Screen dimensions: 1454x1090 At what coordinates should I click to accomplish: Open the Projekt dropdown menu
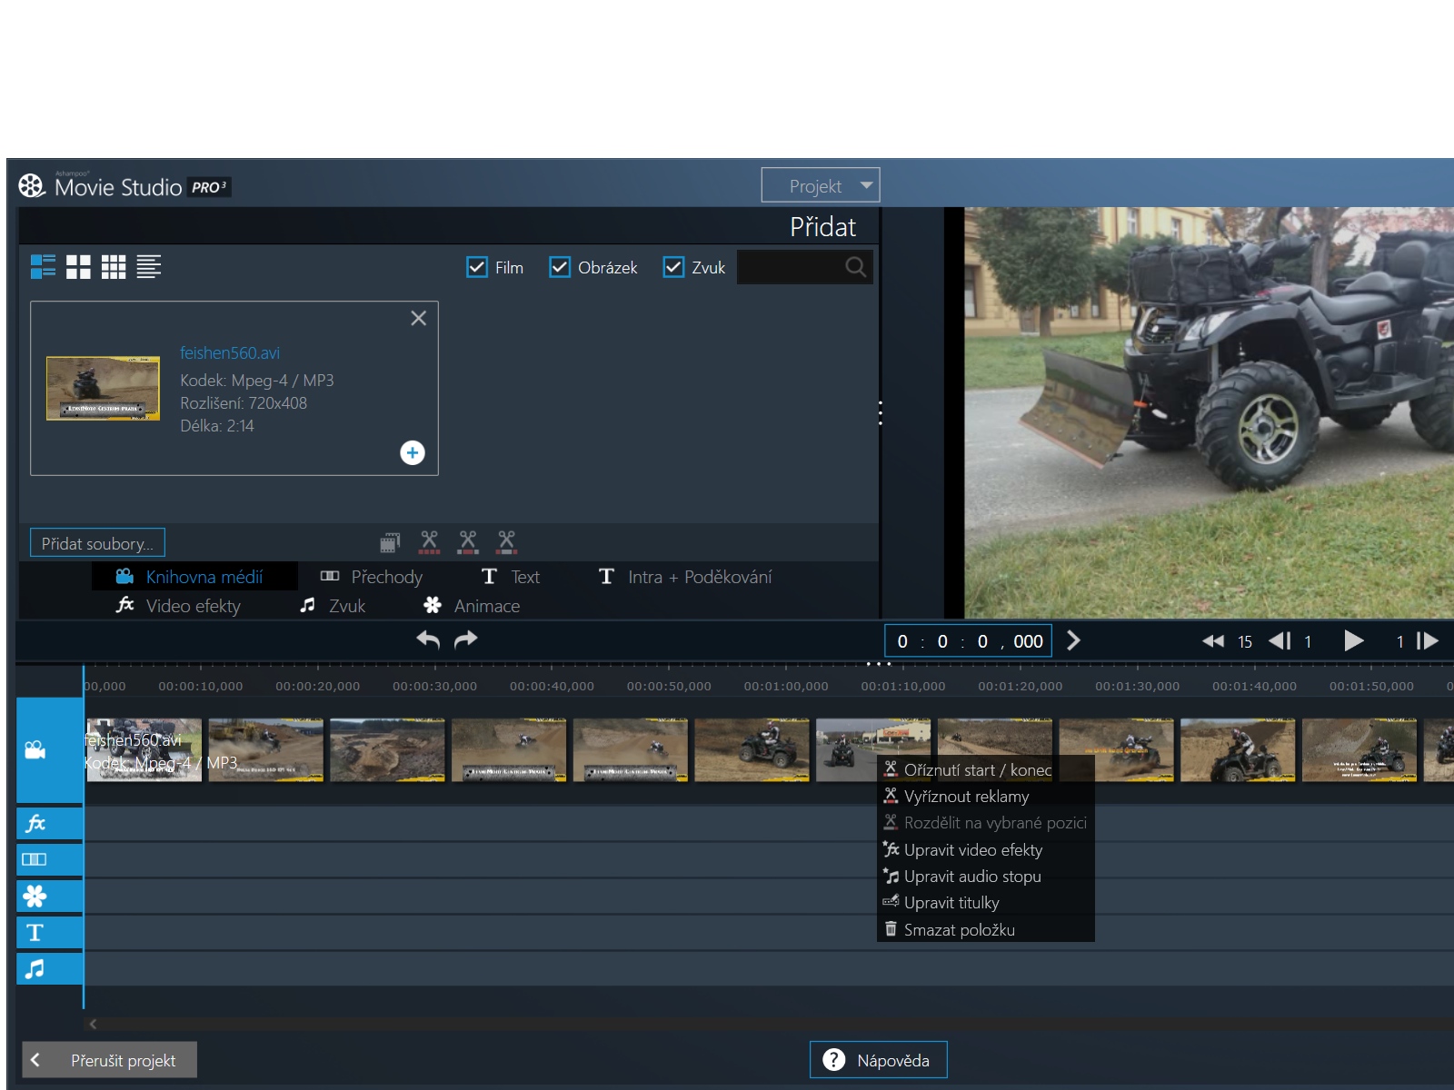[x=820, y=186]
